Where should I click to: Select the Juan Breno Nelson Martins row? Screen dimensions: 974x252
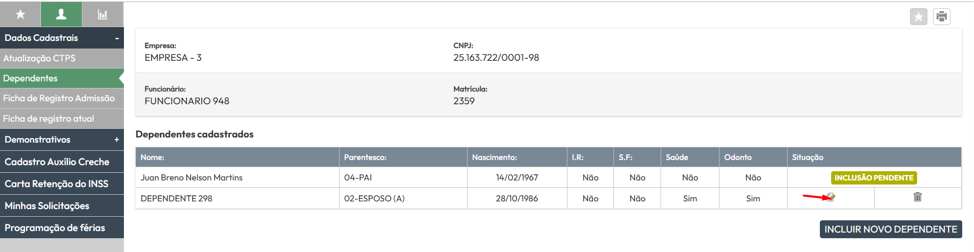pos(548,177)
